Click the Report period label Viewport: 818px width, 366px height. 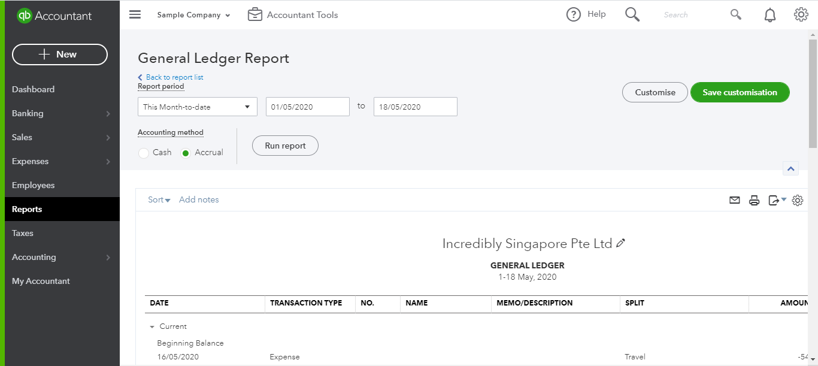coord(161,86)
